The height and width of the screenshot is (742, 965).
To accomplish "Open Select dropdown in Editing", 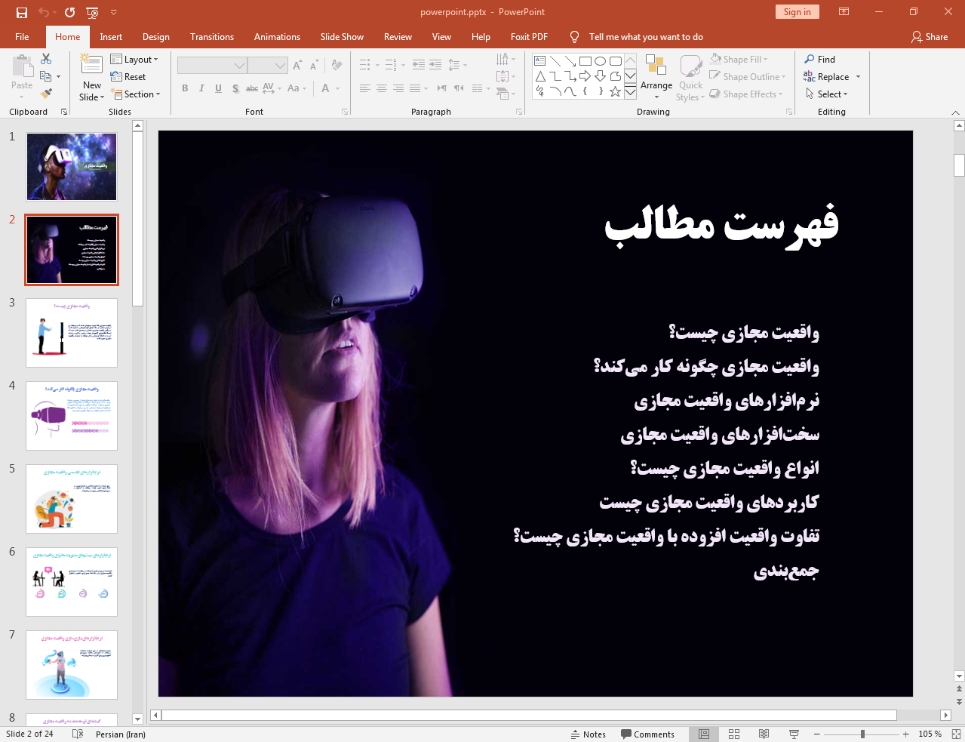I will (x=827, y=94).
